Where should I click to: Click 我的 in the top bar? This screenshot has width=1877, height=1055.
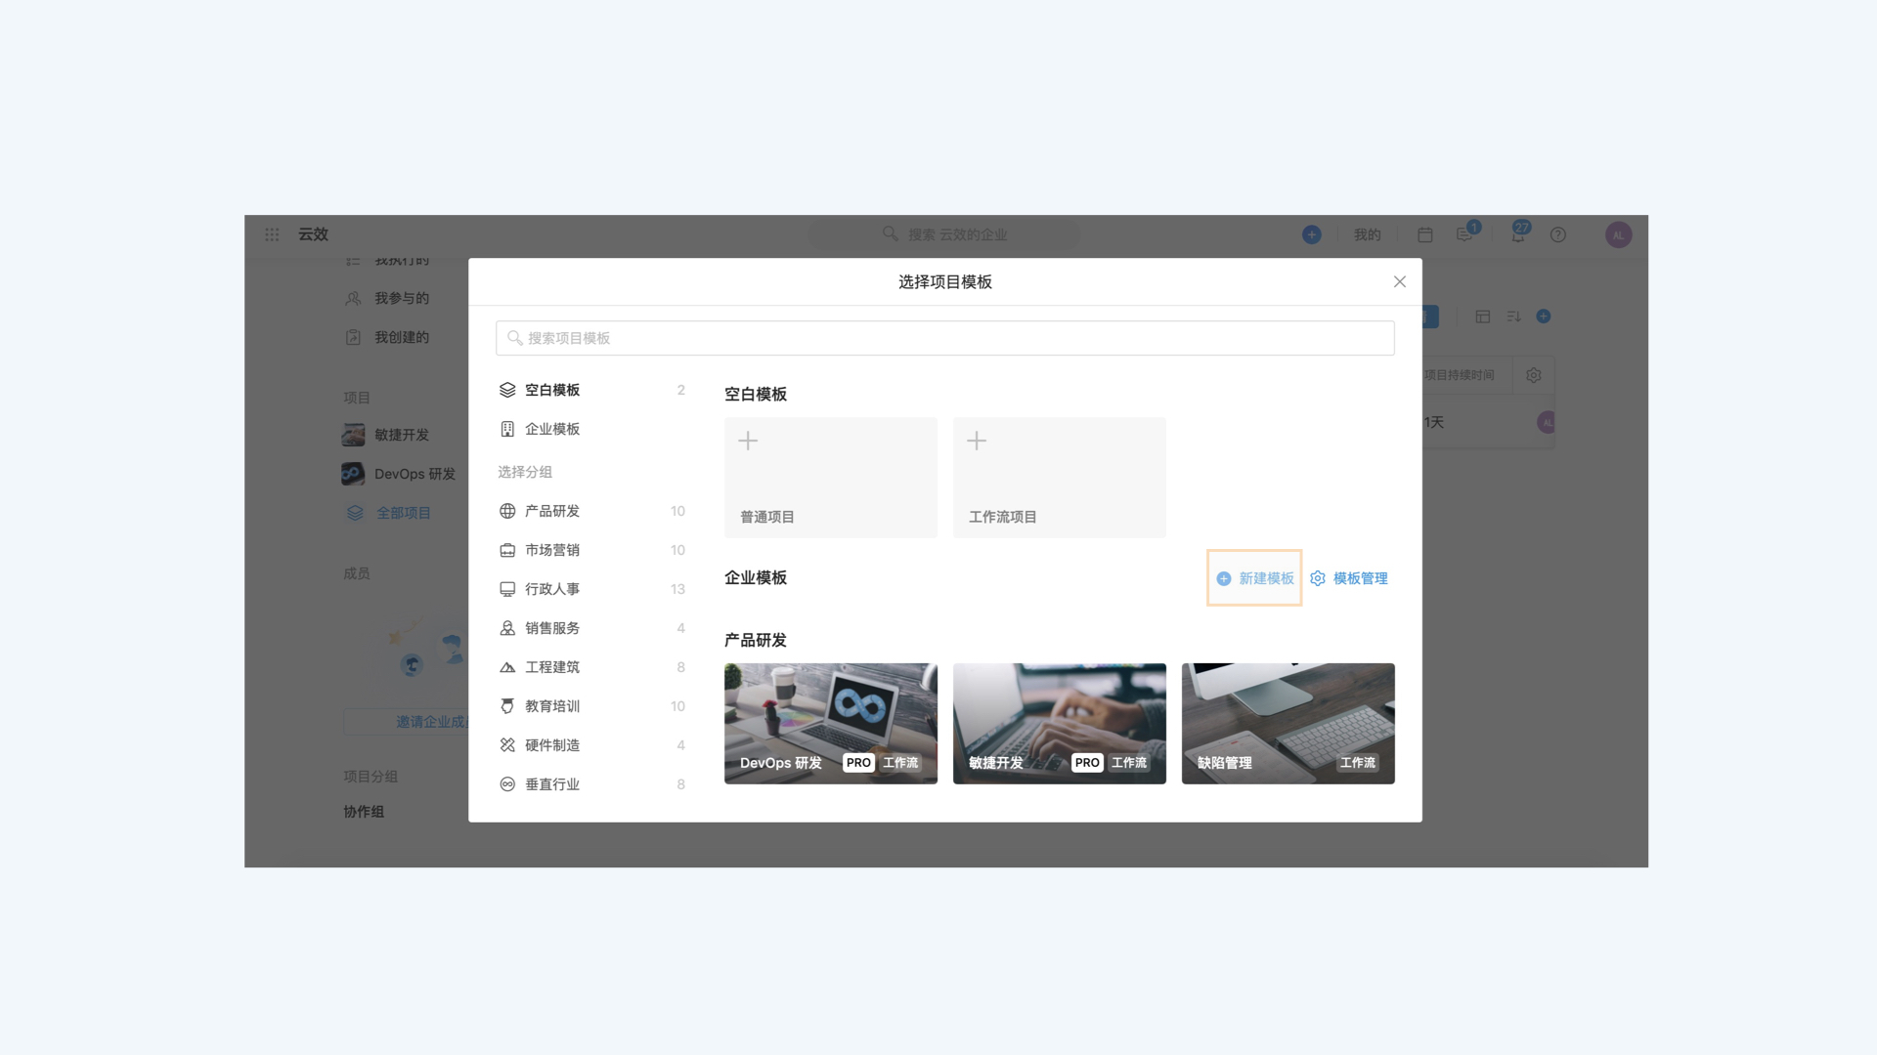[1367, 234]
